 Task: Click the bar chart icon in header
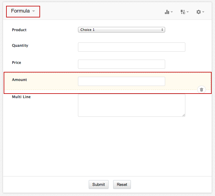coord(167,12)
